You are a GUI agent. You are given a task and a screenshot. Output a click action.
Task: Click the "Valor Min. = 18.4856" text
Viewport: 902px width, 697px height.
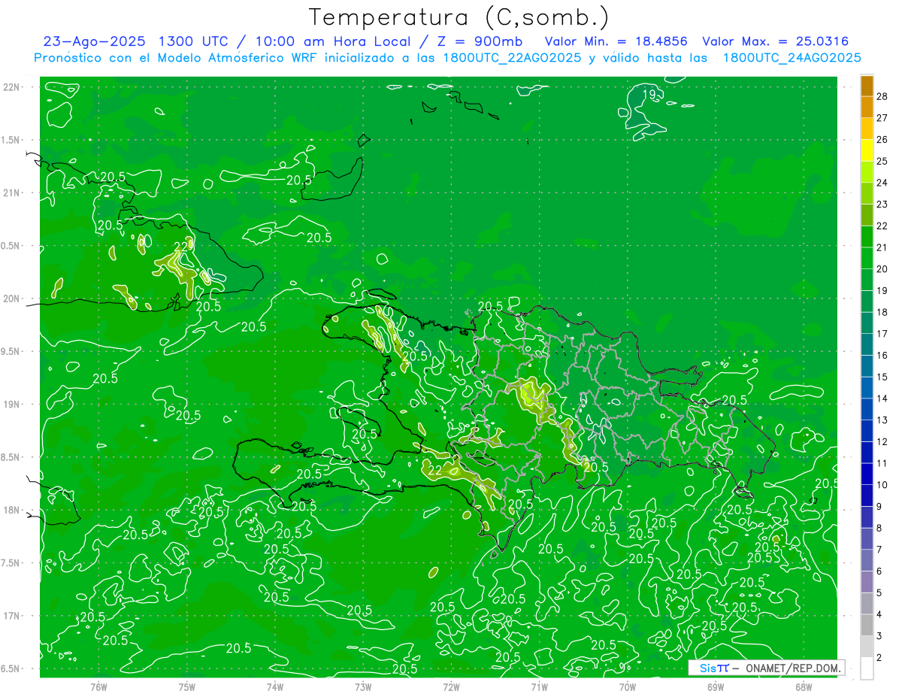616,41
